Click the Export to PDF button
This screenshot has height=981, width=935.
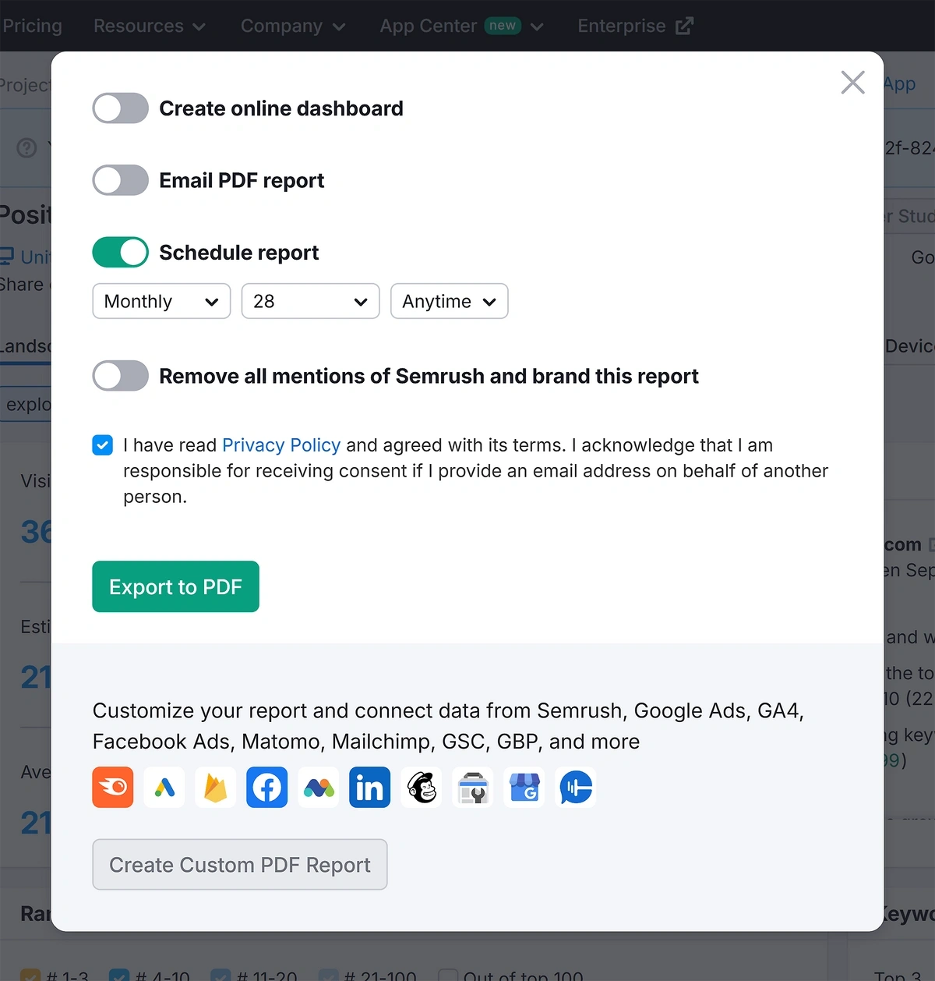pos(176,586)
